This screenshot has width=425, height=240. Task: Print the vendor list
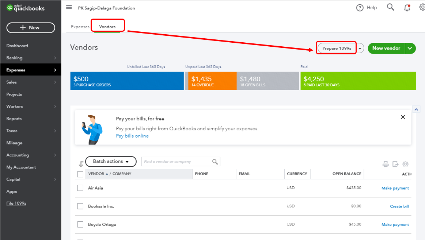coord(386,164)
